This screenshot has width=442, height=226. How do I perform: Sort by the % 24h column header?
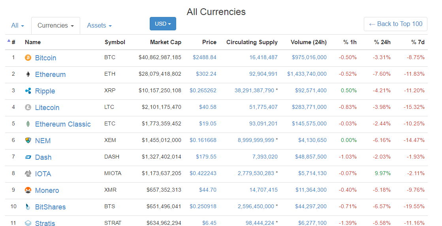pyautogui.click(x=382, y=42)
